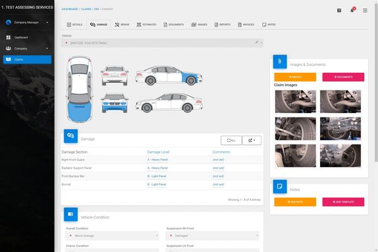Click the Vehicle Condition book icon
This screenshot has width=378, height=252.
(x=71, y=214)
